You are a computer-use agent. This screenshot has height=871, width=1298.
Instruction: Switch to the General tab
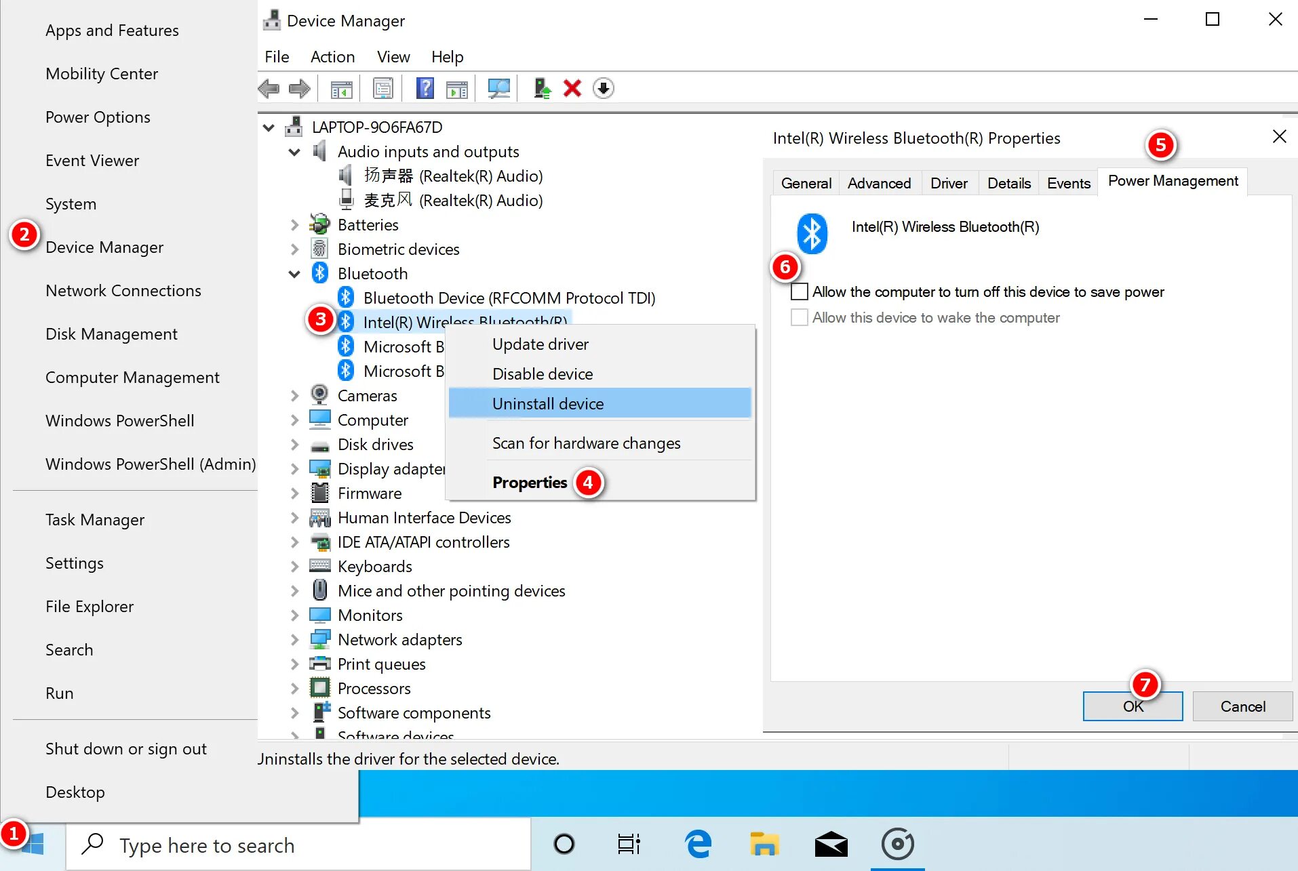click(806, 183)
